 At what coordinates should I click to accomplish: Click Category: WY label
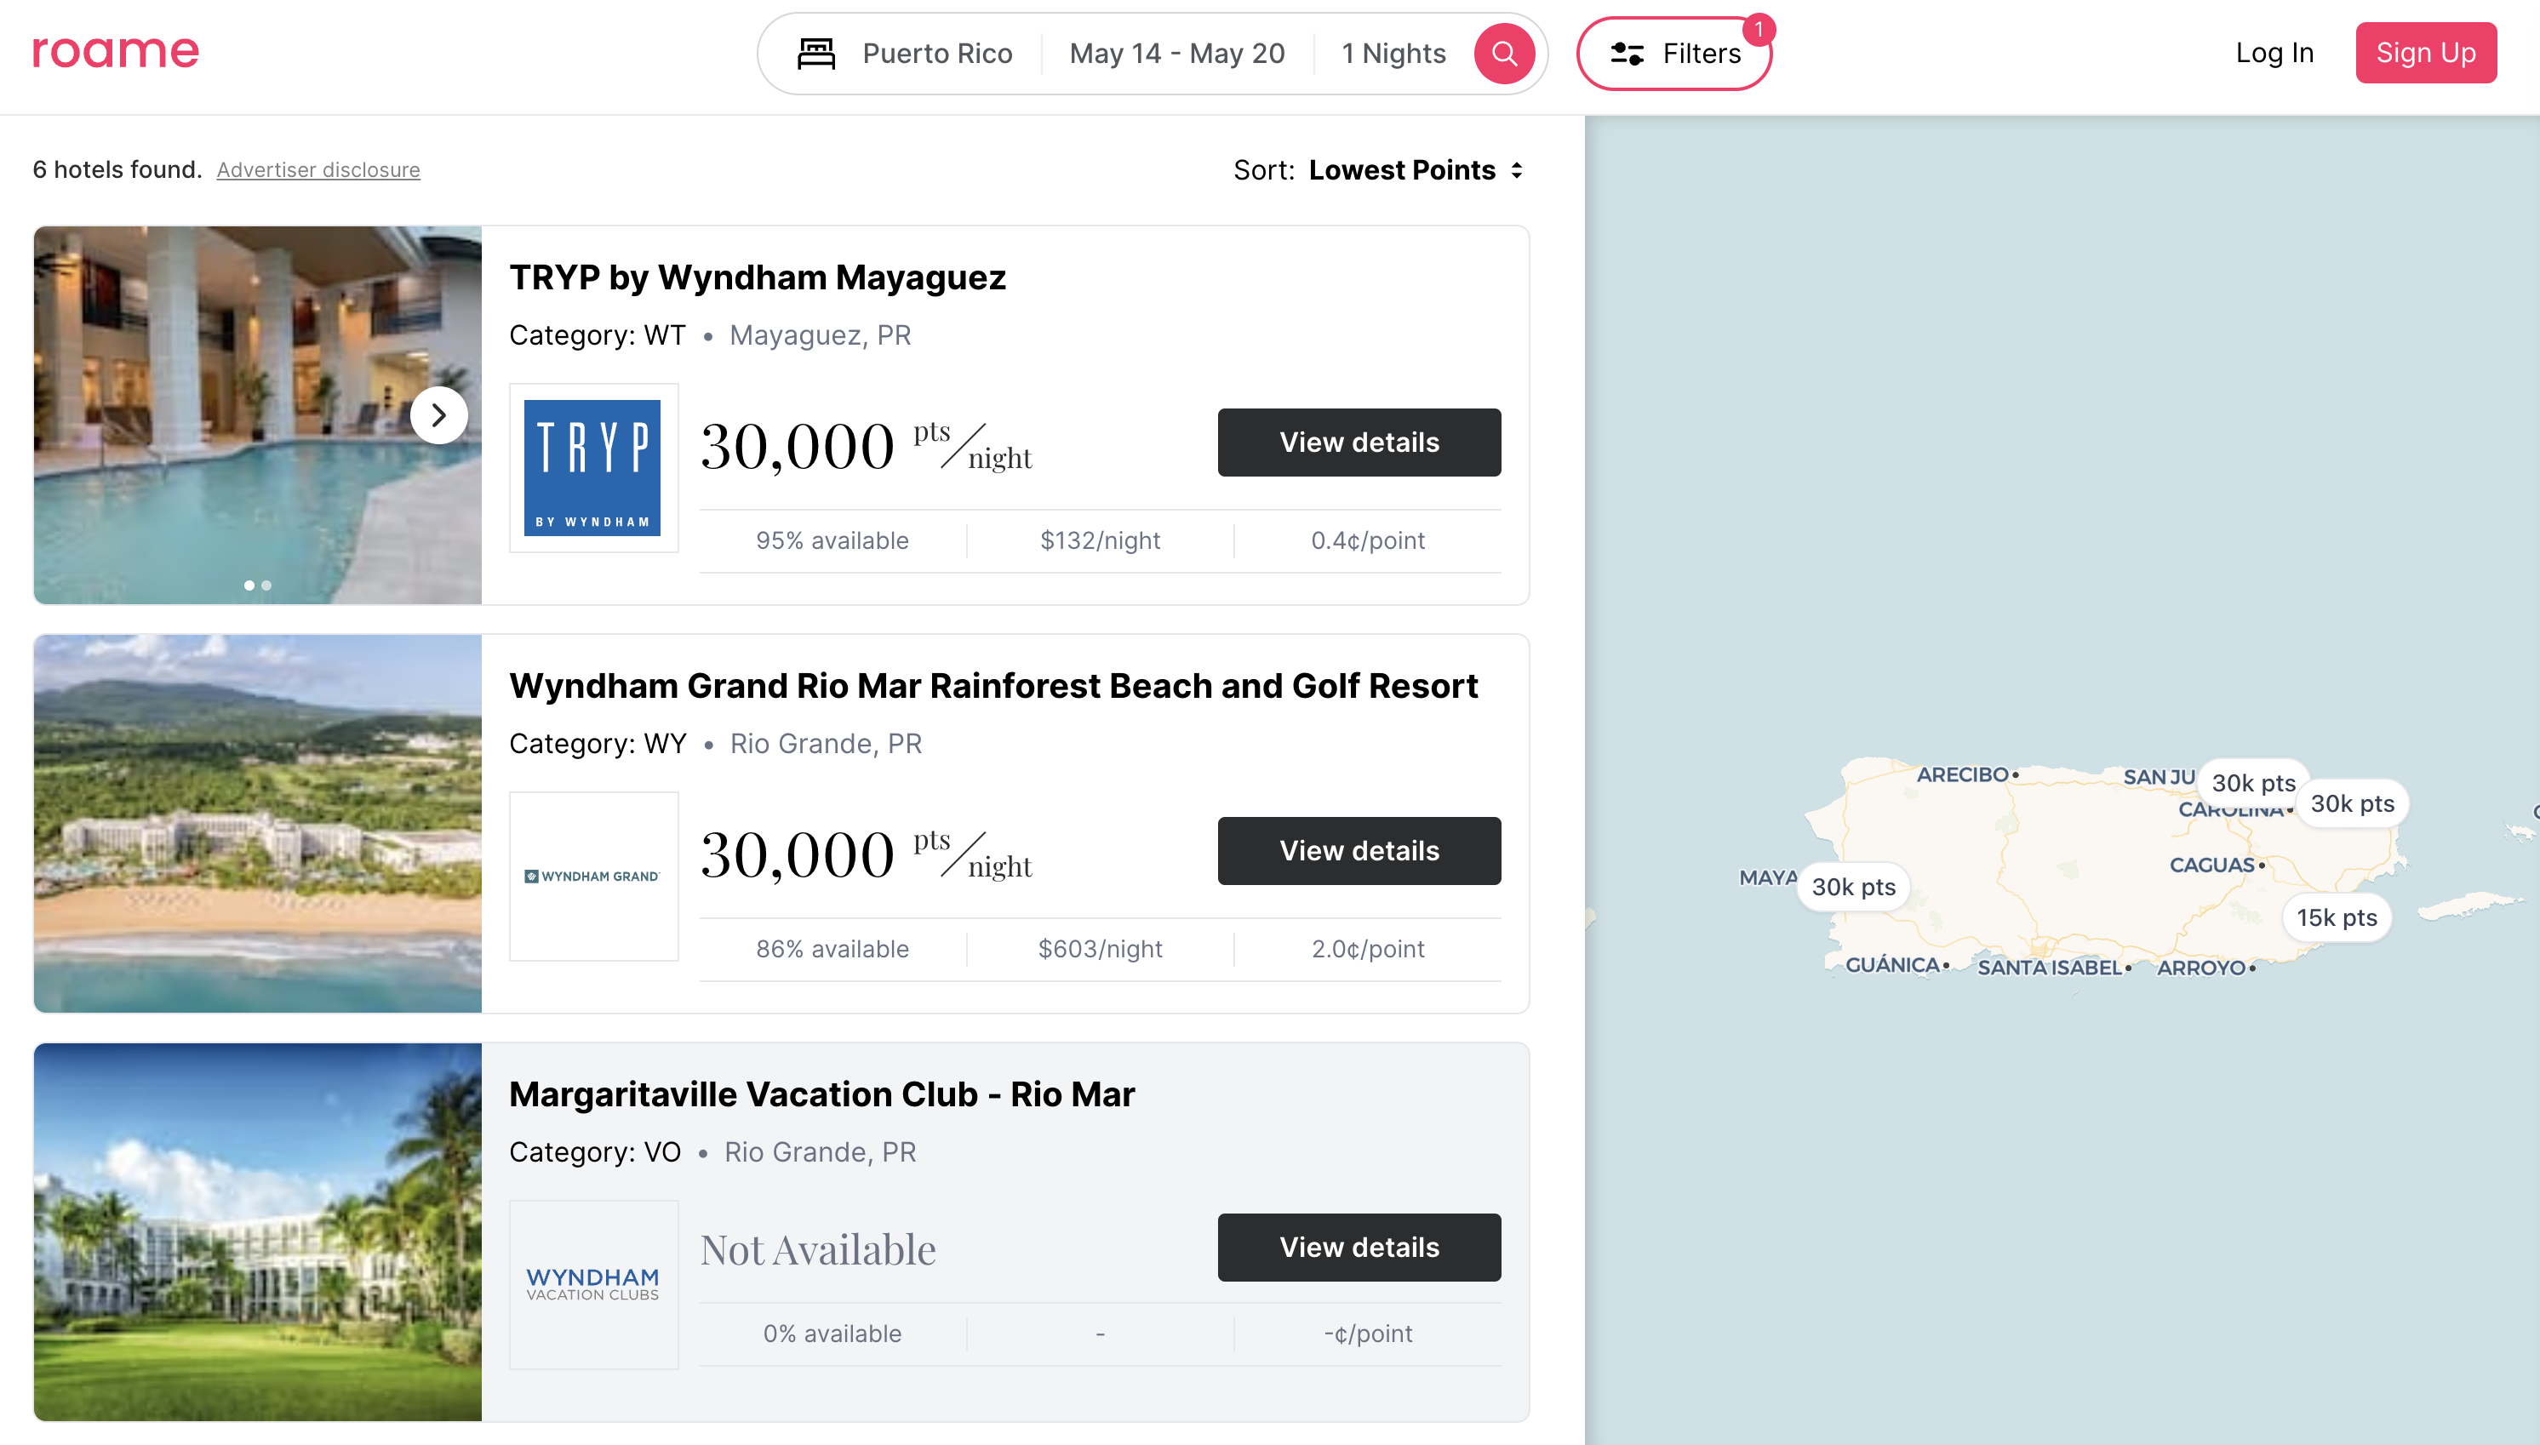click(x=598, y=743)
